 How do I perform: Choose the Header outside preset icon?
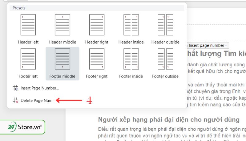click(165, 25)
